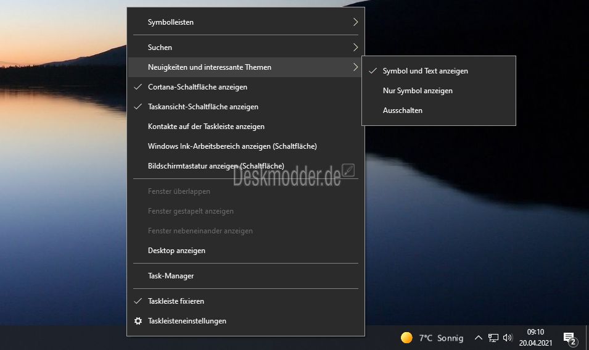Open the volume speaker tray icon
This screenshot has height=350, width=589.
click(508, 338)
